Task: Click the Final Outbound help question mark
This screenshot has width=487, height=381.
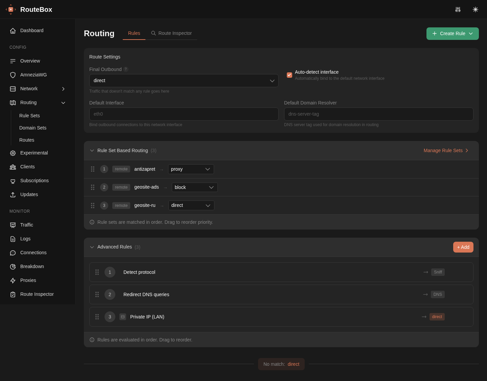Action: click(x=126, y=69)
